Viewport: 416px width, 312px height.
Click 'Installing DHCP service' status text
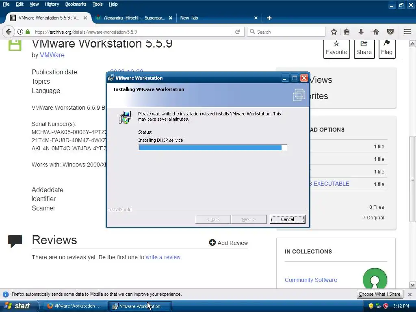[x=160, y=140]
